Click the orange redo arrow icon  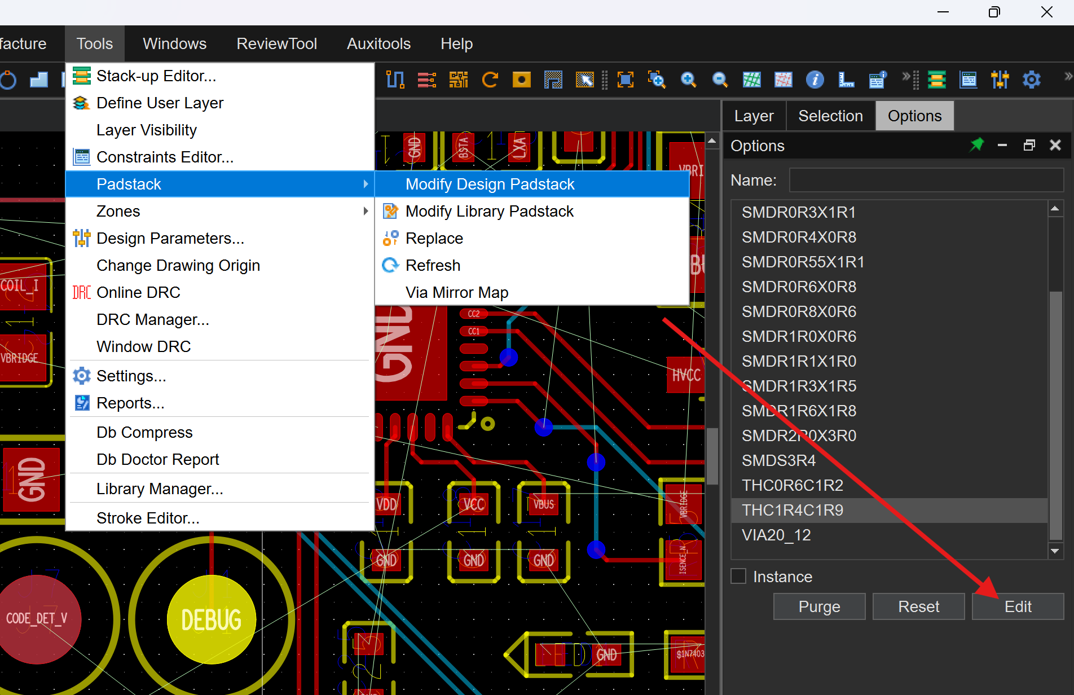pos(490,80)
